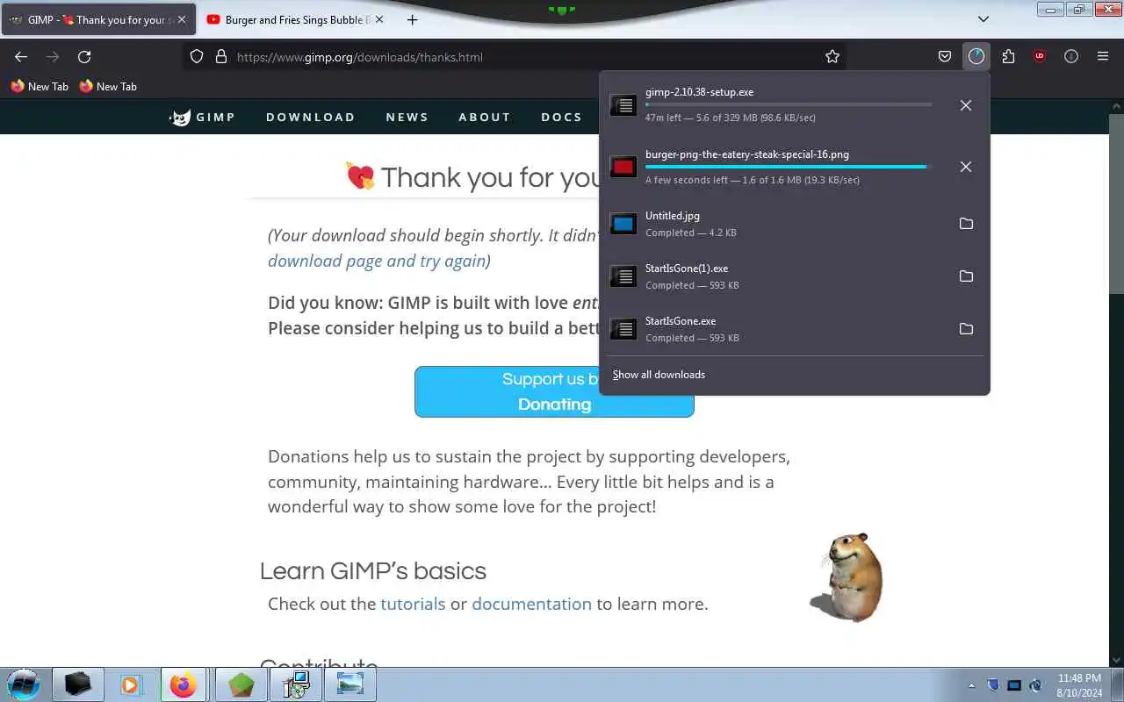Cancel the gimp-2.10.38-setup.exe download

966,105
